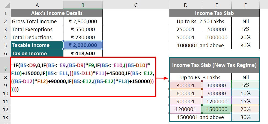Select row 5 header
The width and height of the screenshot is (268, 124).
click(6, 45)
